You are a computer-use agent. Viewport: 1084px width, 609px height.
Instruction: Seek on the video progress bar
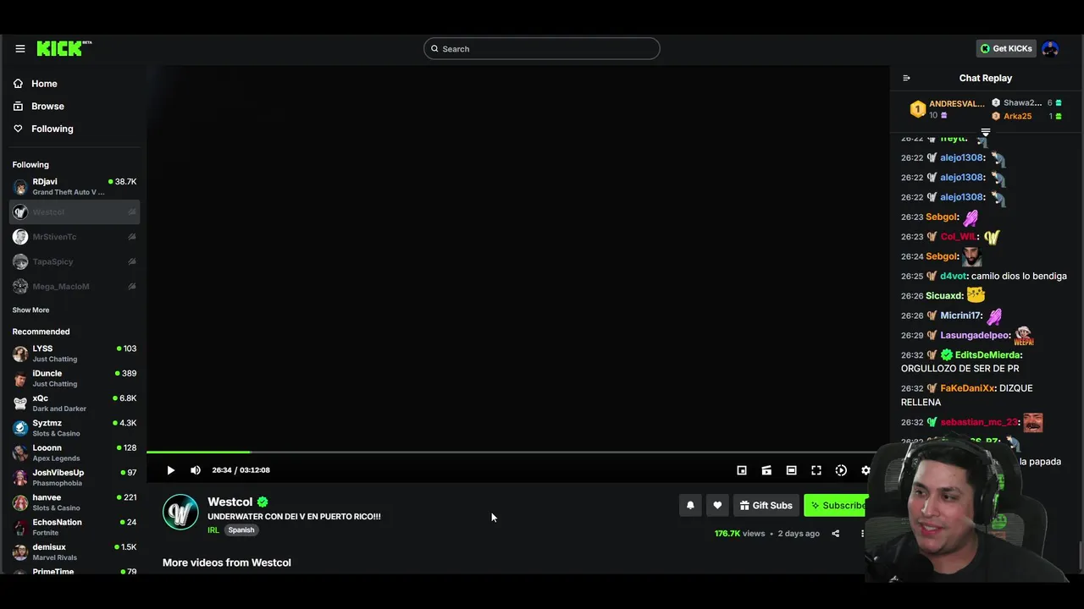(517, 453)
